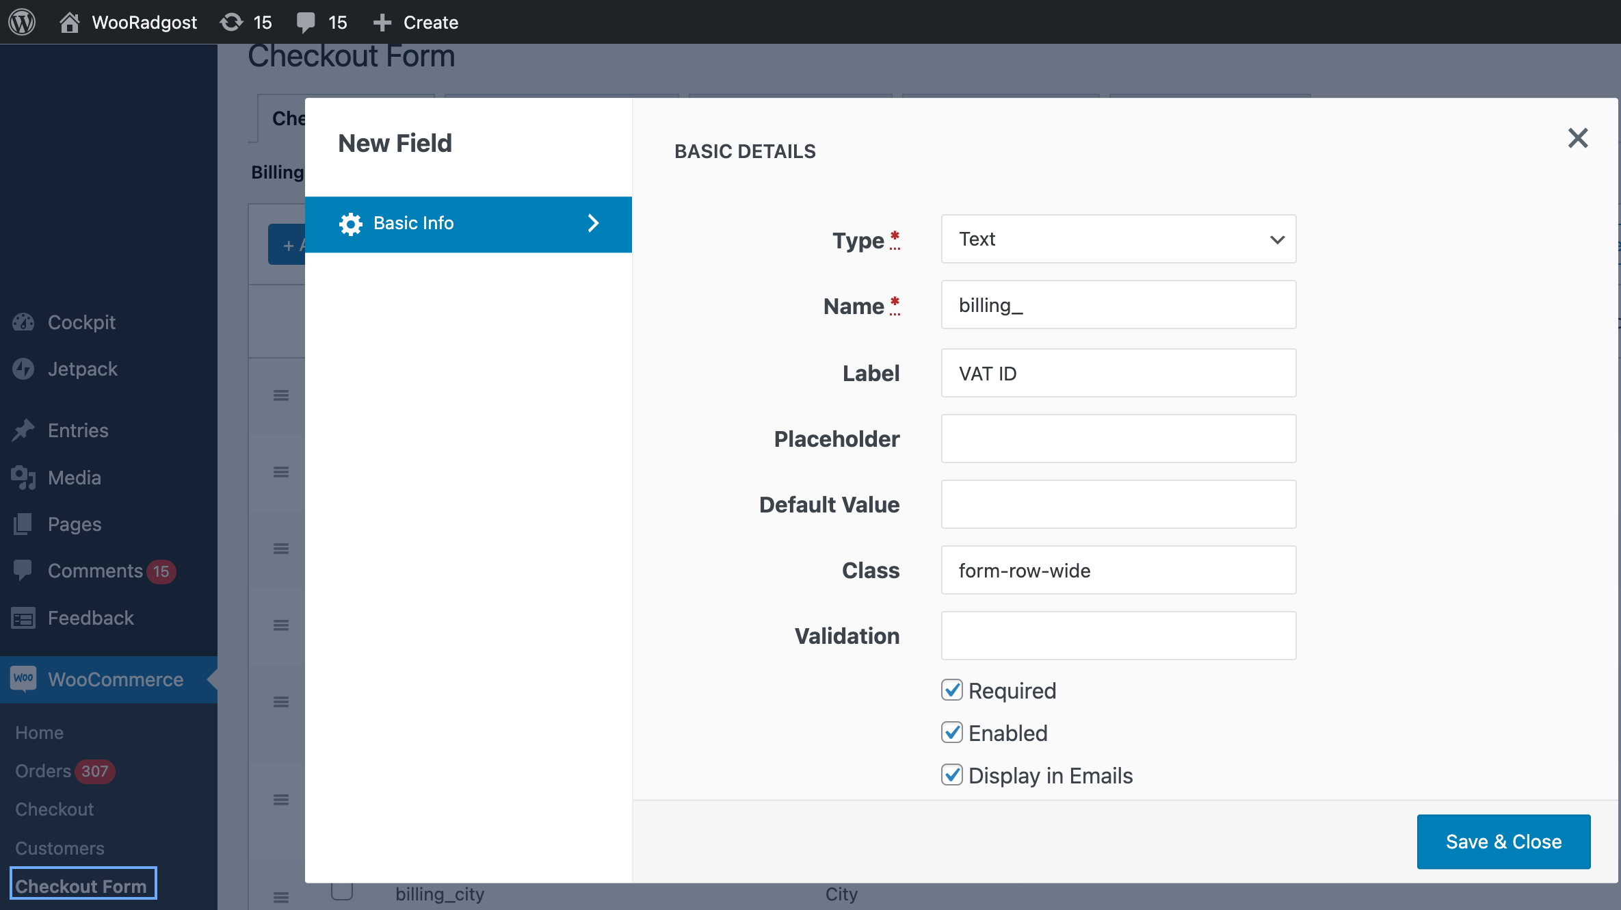
Task: Click the Validation select field
Action: tap(1118, 636)
